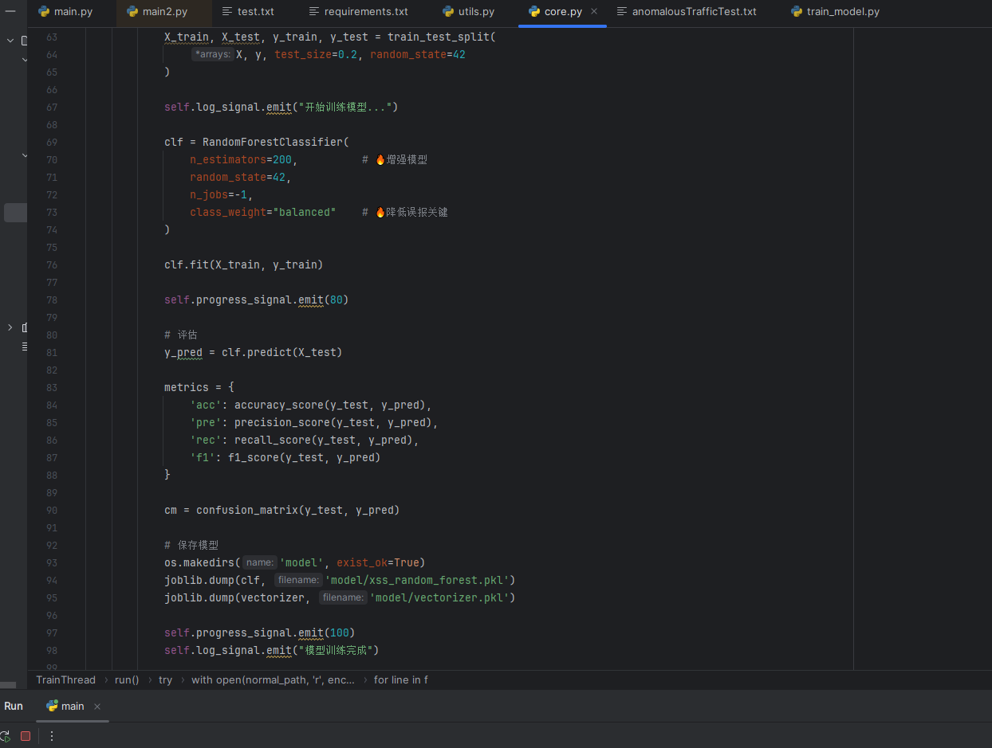Click the fire emoji on line 70

380,160
